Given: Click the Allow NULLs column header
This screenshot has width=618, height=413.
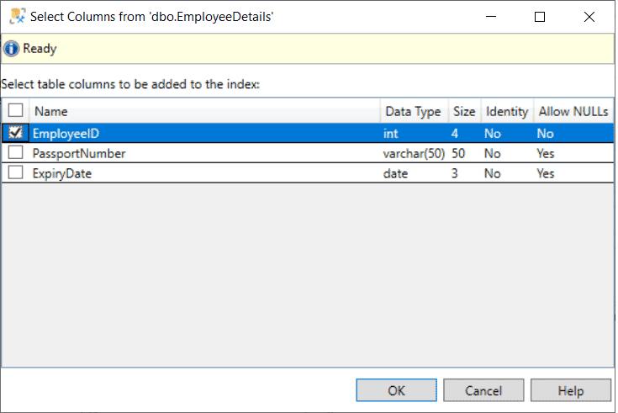Looking at the screenshot, I should tap(573, 111).
